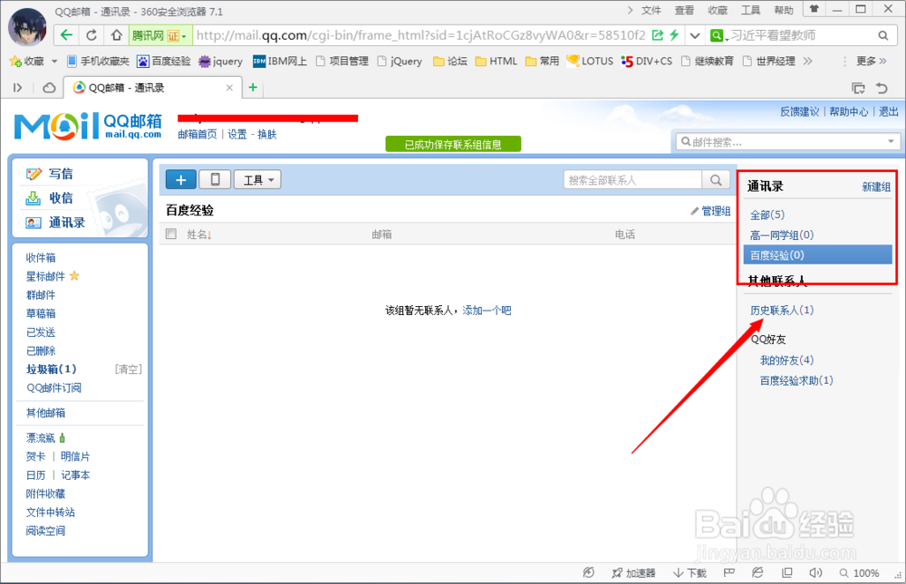906x584 pixels.
Task: Toggle the browser sidebar panel icon
Action: pos(17,88)
